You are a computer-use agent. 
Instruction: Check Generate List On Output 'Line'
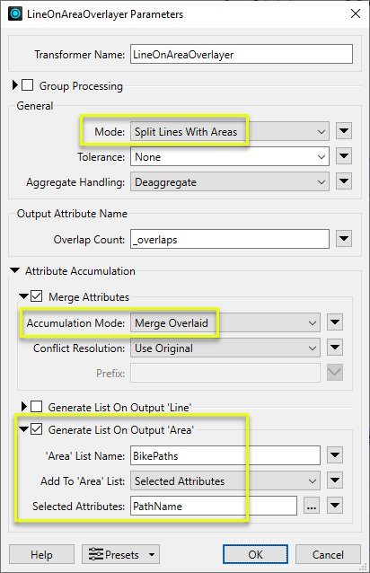pyautogui.click(x=36, y=407)
